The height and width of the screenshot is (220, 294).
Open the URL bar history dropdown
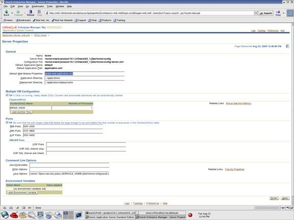pos(256,13)
